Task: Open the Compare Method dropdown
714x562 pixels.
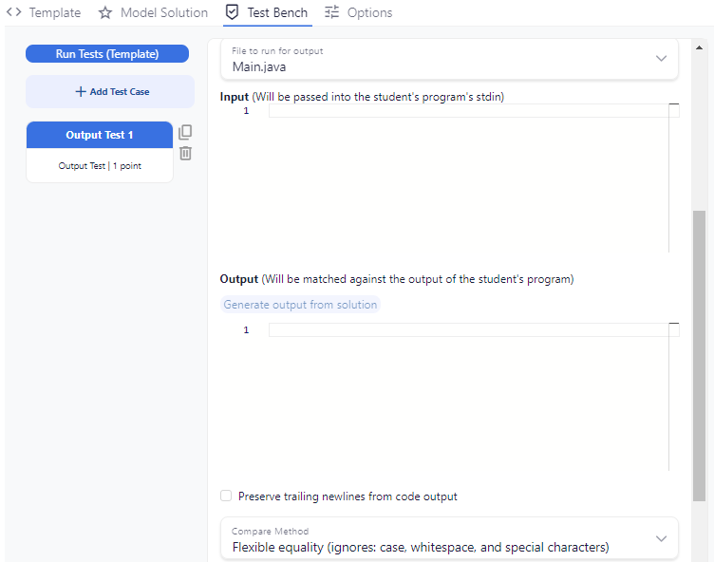Action: (x=449, y=538)
